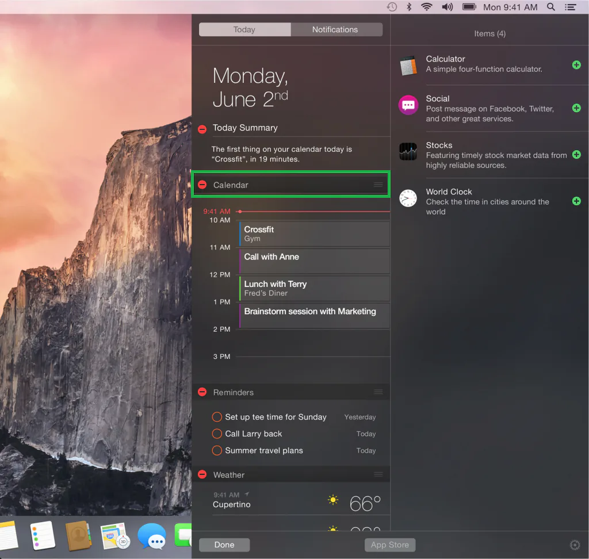Select the Cupertino weather row
The image size is (589, 559).
coord(291,500)
